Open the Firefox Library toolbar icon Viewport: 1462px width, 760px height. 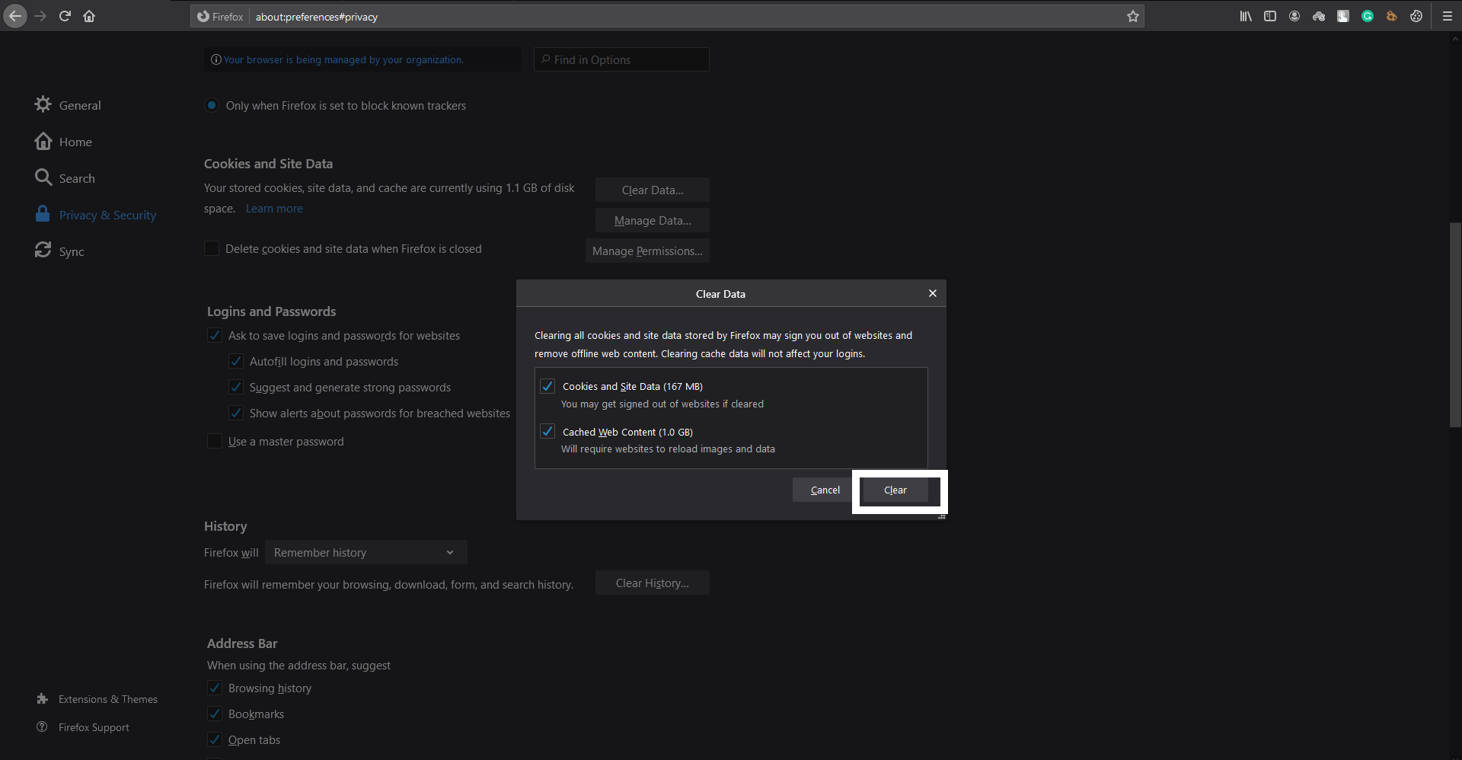pyautogui.click(x=1246, y=16)
